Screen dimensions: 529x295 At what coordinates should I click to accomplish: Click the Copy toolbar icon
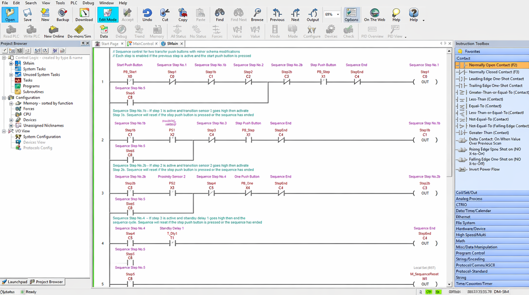pos(183,15)
